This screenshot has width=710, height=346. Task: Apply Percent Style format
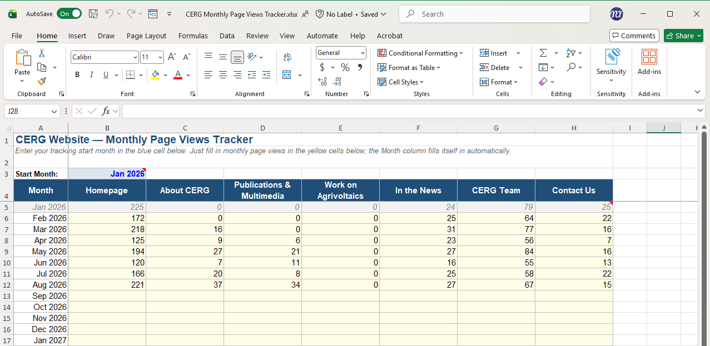[345, 67]
